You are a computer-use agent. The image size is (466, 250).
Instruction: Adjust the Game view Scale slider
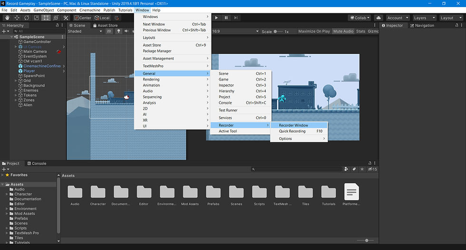(x=279, y=31)
